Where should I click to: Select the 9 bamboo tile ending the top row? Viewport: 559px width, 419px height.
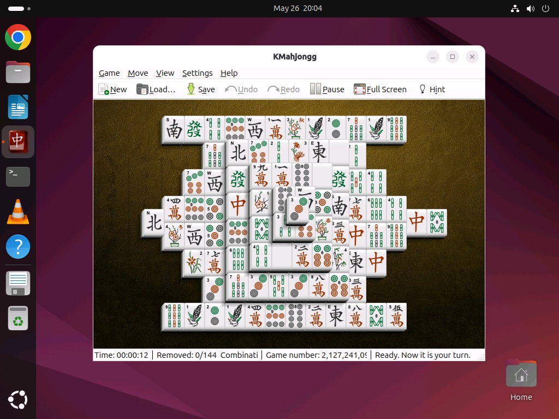[x=396, y=129]
